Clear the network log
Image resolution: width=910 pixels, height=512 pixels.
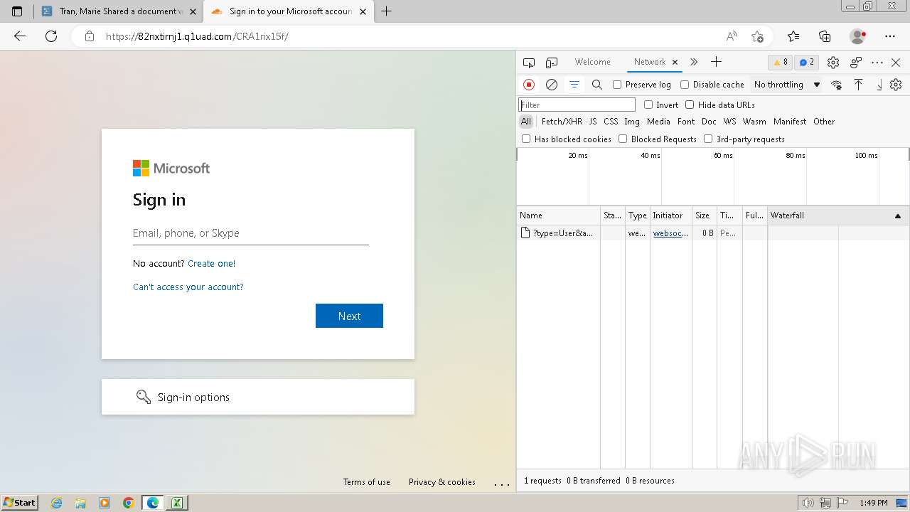click(x=552, y=85)
